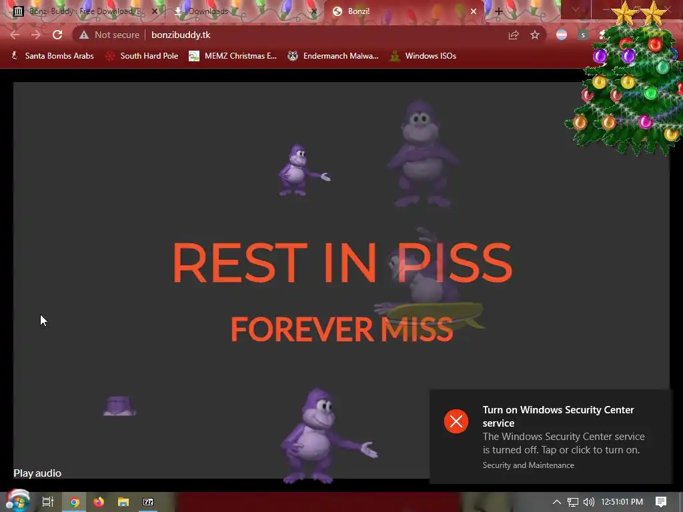Go back with the browser back arrow
Screen dimensions: 683x512
(x=15, y=35)
